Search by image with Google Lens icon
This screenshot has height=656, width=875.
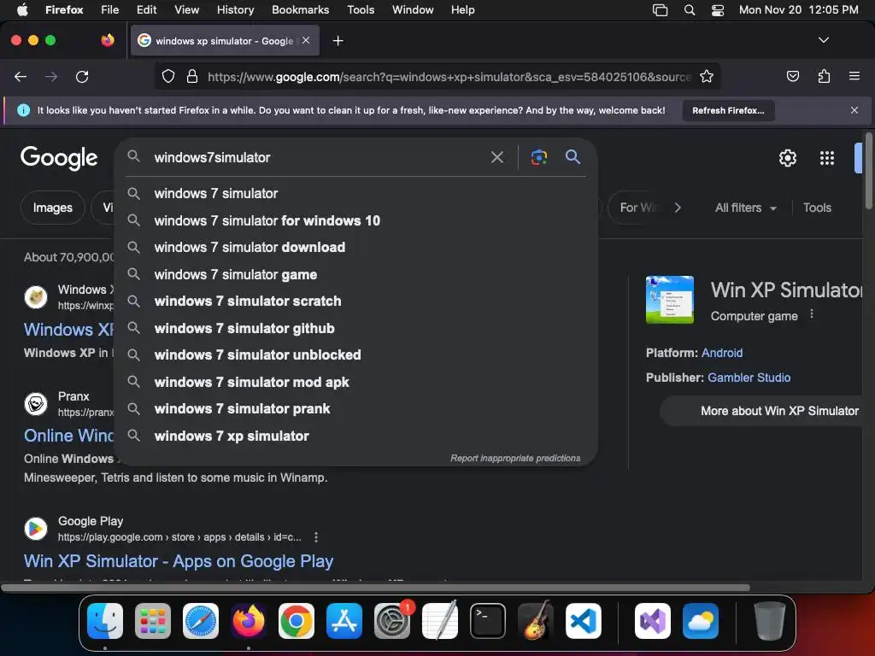[x=538, y=157]
